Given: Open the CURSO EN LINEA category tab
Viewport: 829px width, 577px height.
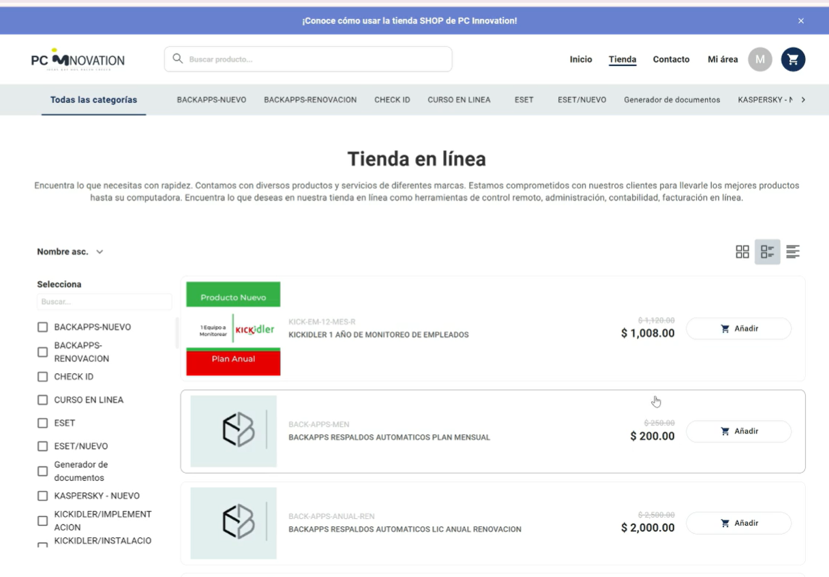Looking at the screenshot, I should tap(459, 100).
